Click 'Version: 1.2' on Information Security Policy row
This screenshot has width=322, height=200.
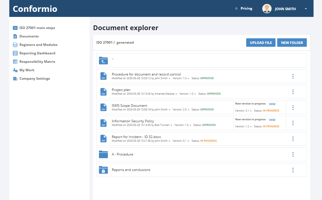point(242,126)
